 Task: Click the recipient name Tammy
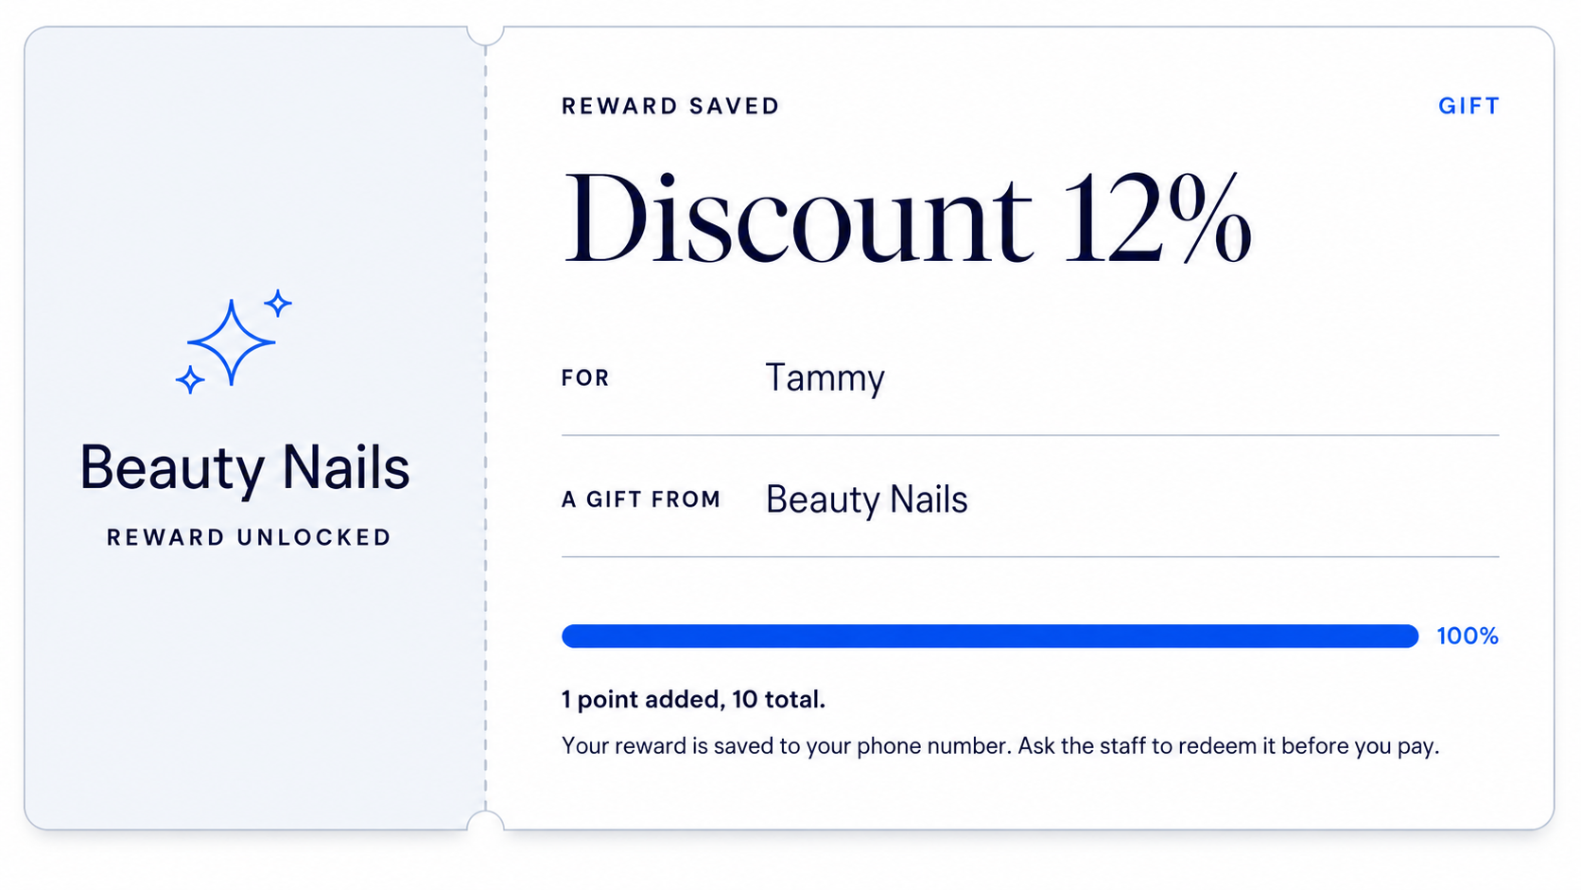(825, 377)
